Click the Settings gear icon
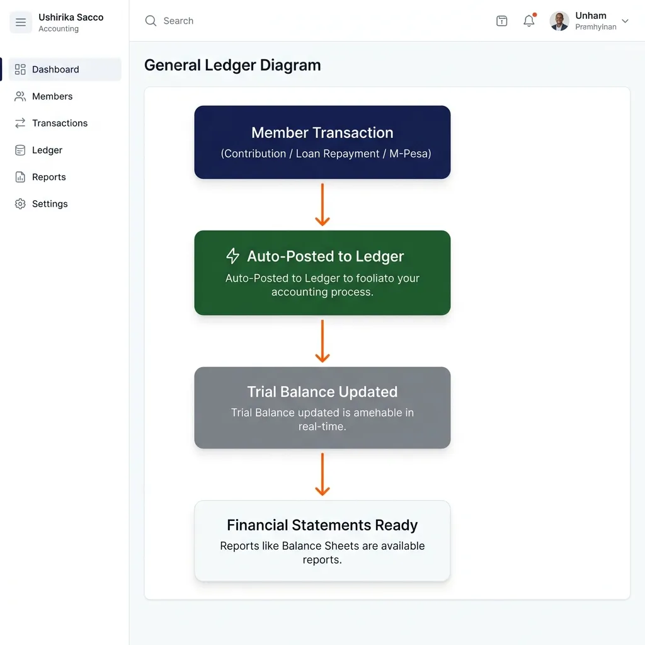Screen dimensions: 645x645 click(20, 203)
